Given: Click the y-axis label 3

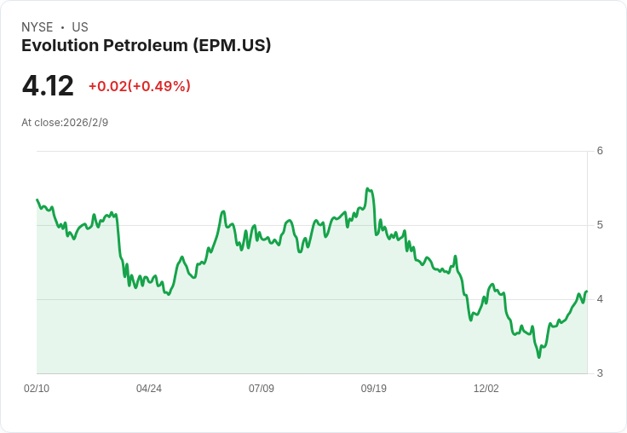Looking at the screenshot, I should tap(600, 373).
